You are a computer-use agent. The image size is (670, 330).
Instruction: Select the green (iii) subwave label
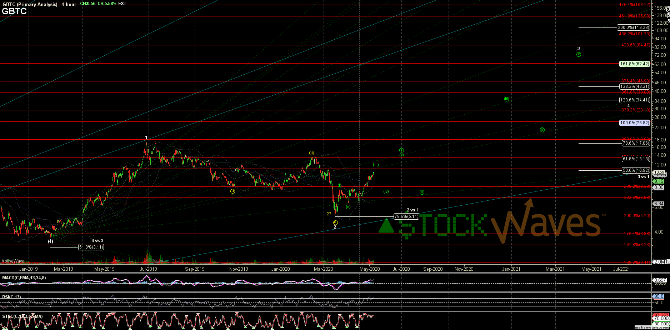376,165
